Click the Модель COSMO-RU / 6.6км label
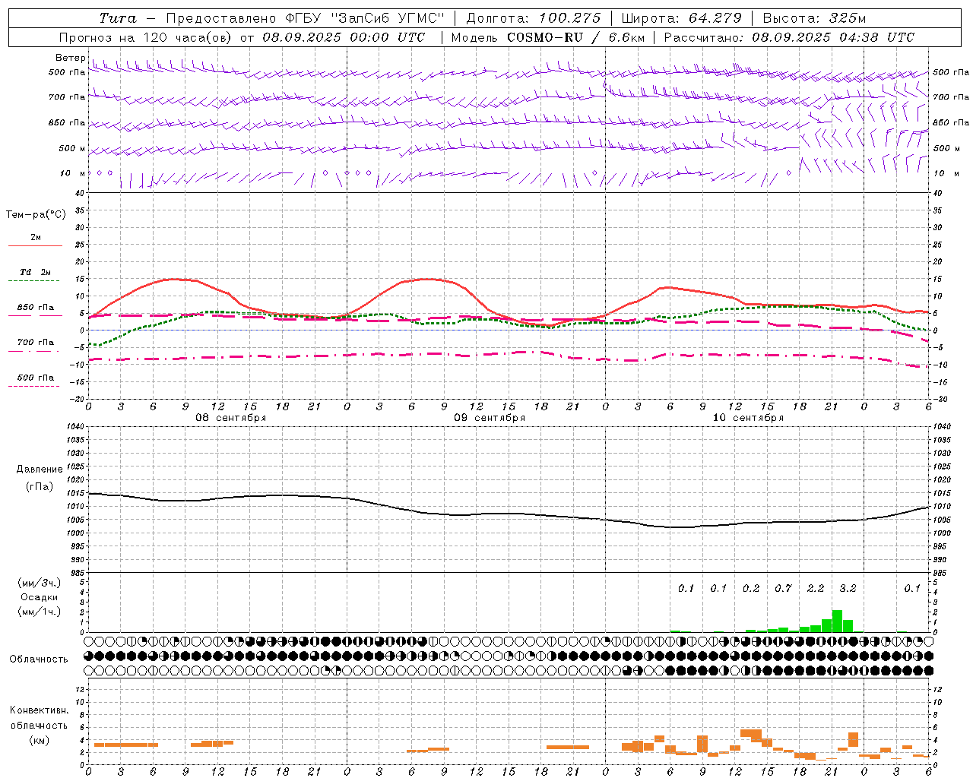 coord(548,37)
